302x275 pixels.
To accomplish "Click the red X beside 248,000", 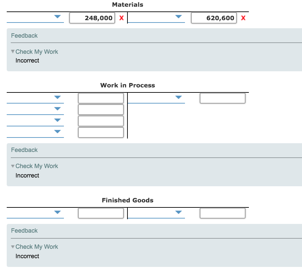I will tap(120, 18).
